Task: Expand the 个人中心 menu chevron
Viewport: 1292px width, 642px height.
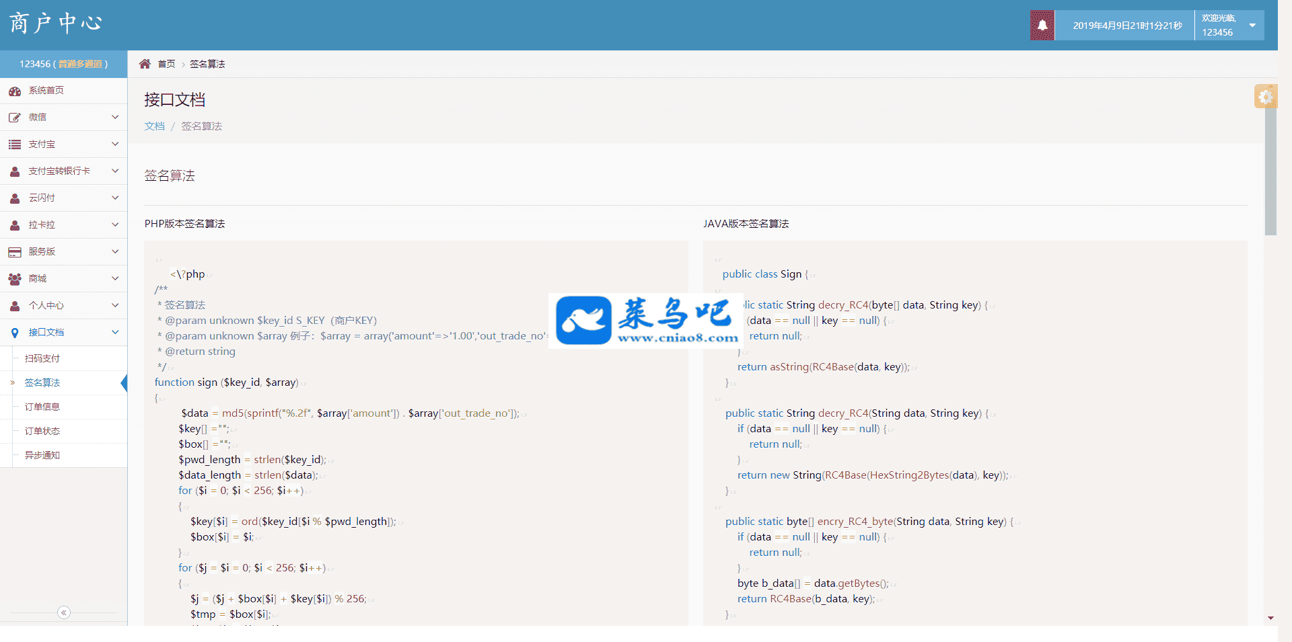Action: (115, 305)
